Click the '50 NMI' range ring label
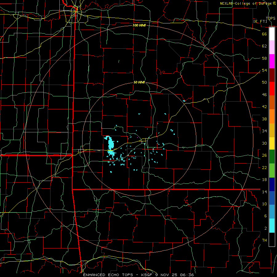Image resolution: width=277 pixels, height=277 pixels. [139, 82]
